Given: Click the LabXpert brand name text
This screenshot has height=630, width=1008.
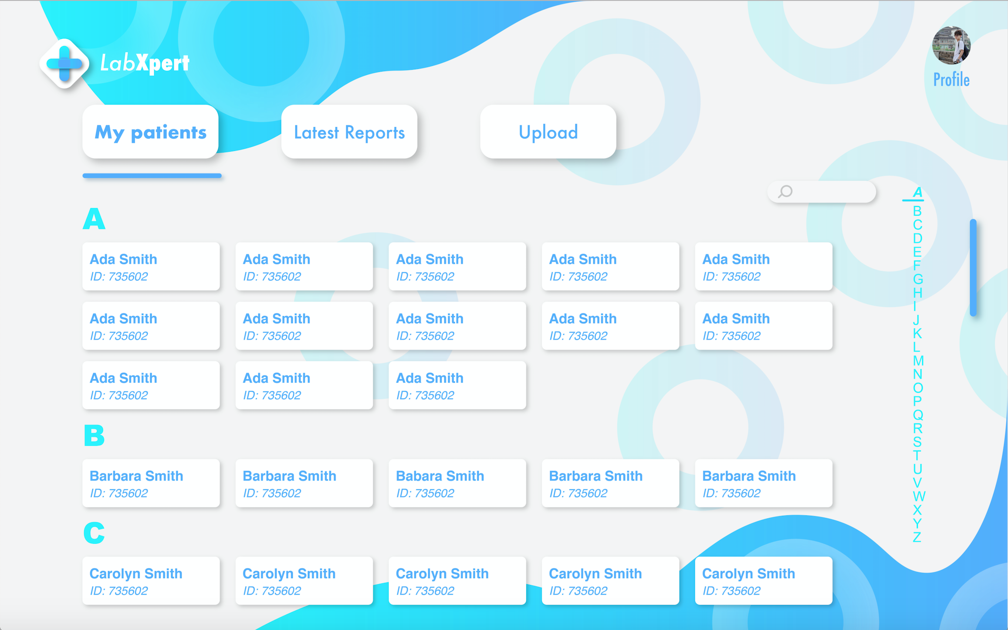Looking at the screenshot, I should 145,64.
